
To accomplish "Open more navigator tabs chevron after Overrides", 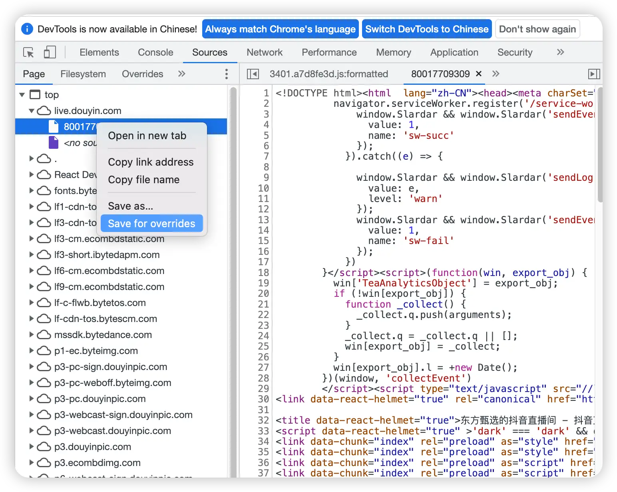I will (182, 74).
